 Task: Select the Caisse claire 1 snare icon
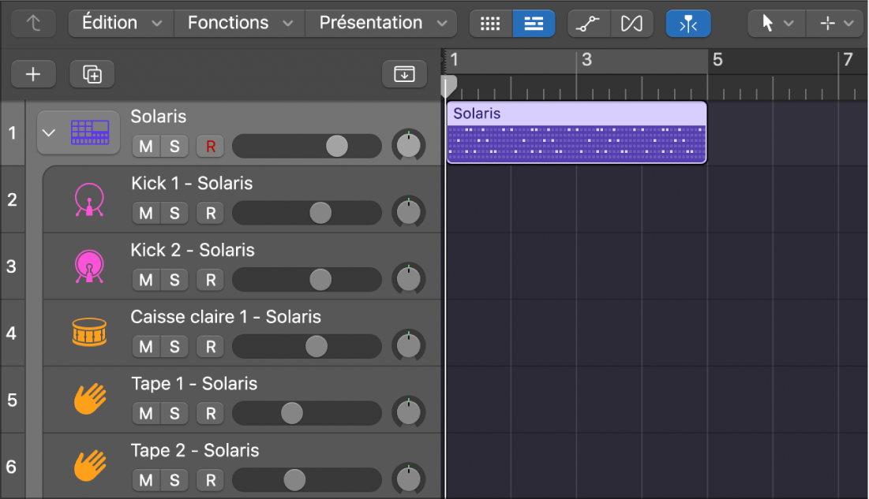click(x=90, y=333)
